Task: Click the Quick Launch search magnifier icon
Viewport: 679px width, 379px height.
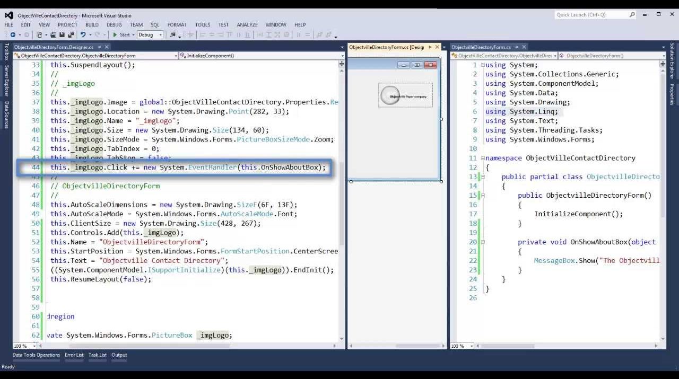Action: coord(632,15)
